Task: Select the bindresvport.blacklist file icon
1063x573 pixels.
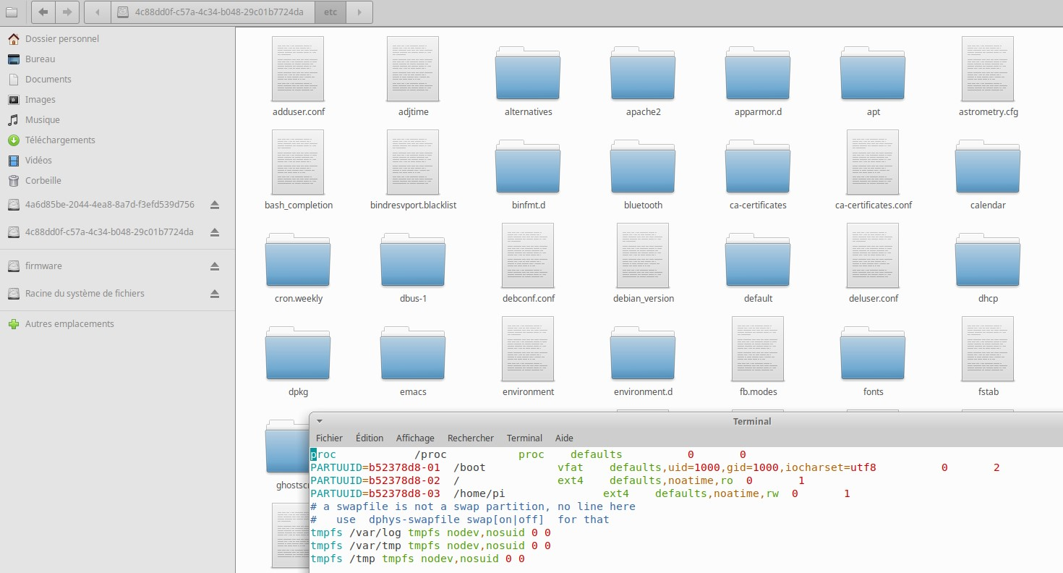Action: tap(413, 163)
